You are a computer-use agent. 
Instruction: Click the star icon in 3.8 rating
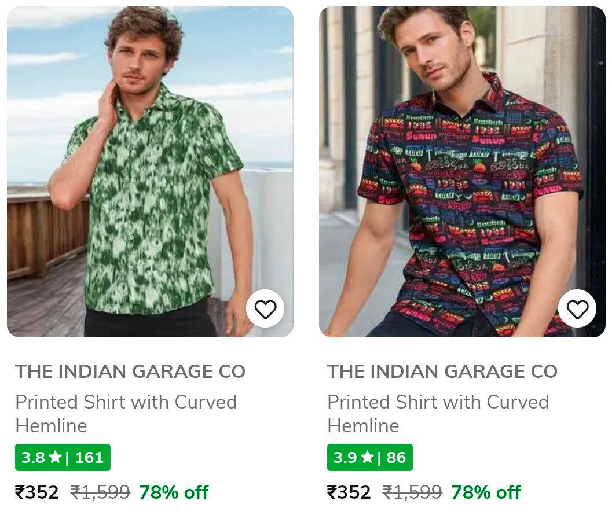click(55, 458)
